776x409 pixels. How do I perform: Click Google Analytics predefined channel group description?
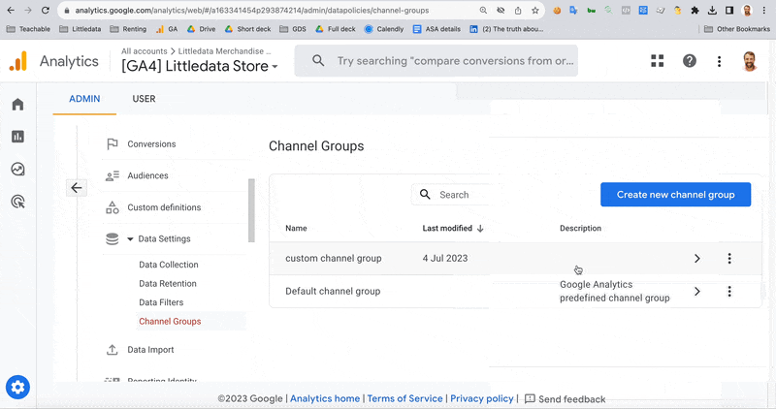(615, 292)
